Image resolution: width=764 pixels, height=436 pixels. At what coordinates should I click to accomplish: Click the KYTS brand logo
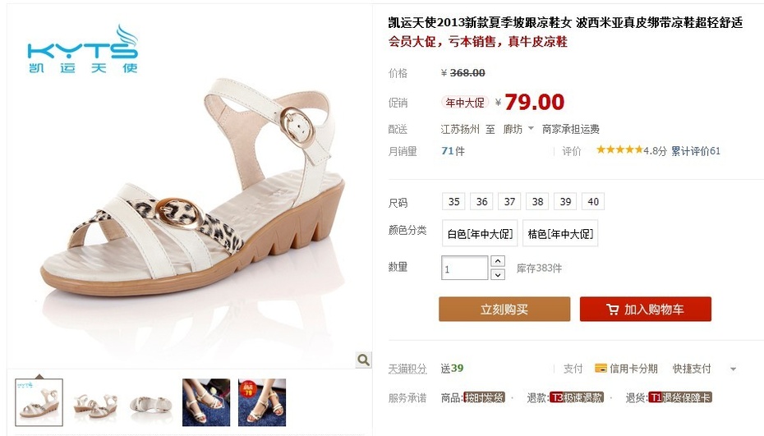(83, 49)
